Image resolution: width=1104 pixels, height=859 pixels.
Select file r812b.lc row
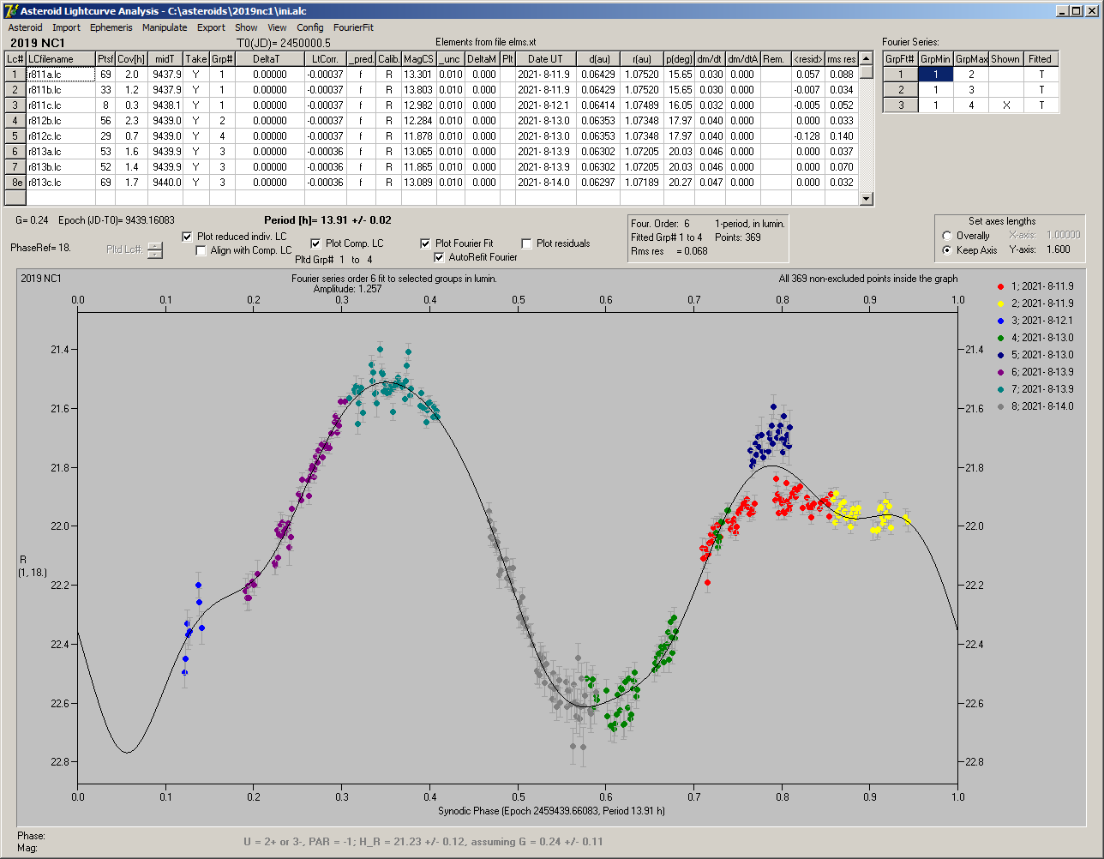(x=61, y=121)
